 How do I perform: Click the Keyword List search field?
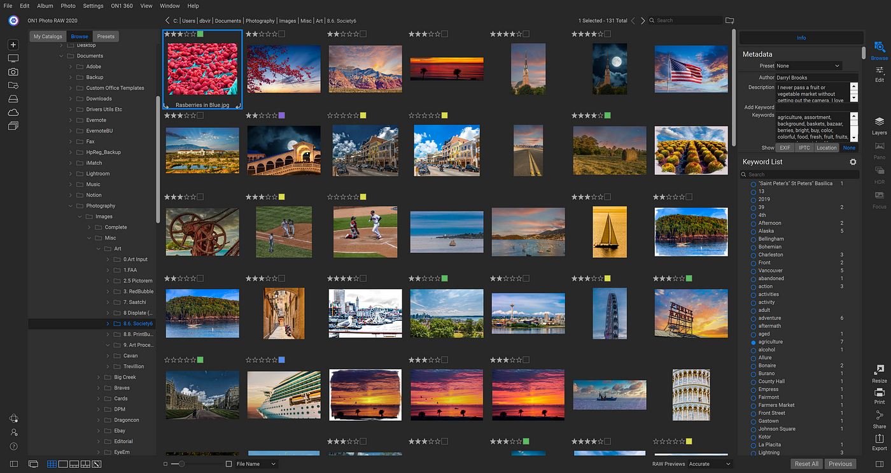(x=799, y=174)
